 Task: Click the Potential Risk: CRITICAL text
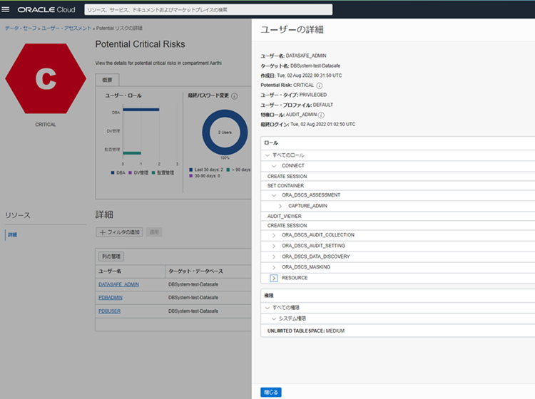(287, 85)
